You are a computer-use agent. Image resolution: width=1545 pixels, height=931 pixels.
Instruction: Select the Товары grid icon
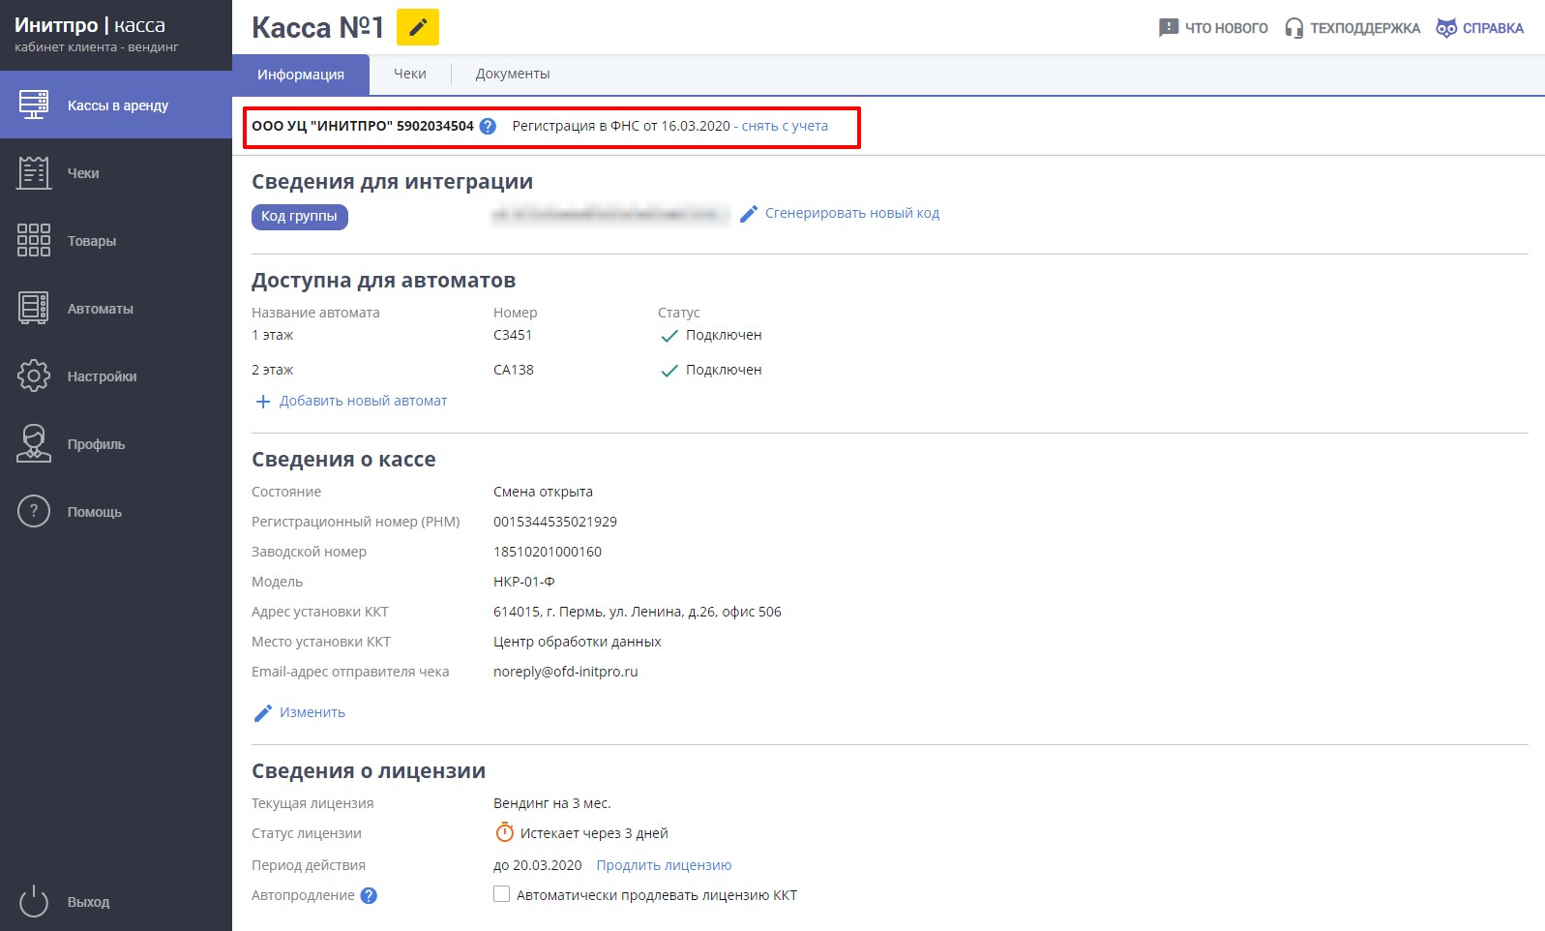[34, 240]
